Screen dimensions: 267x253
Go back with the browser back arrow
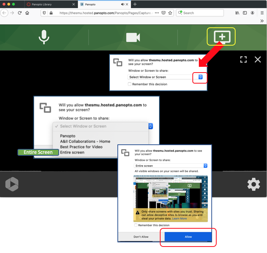click(4, 13)
